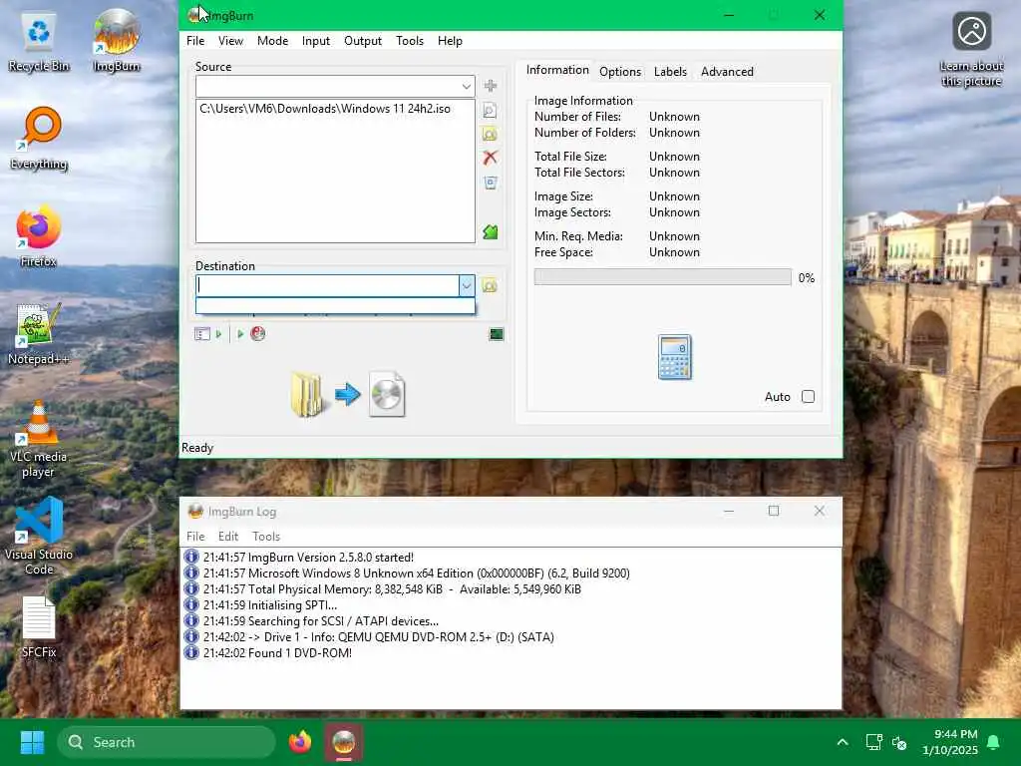Open Firefox from the taskbar
This screenshot has width=1021, height=766.
click(300, 742)
